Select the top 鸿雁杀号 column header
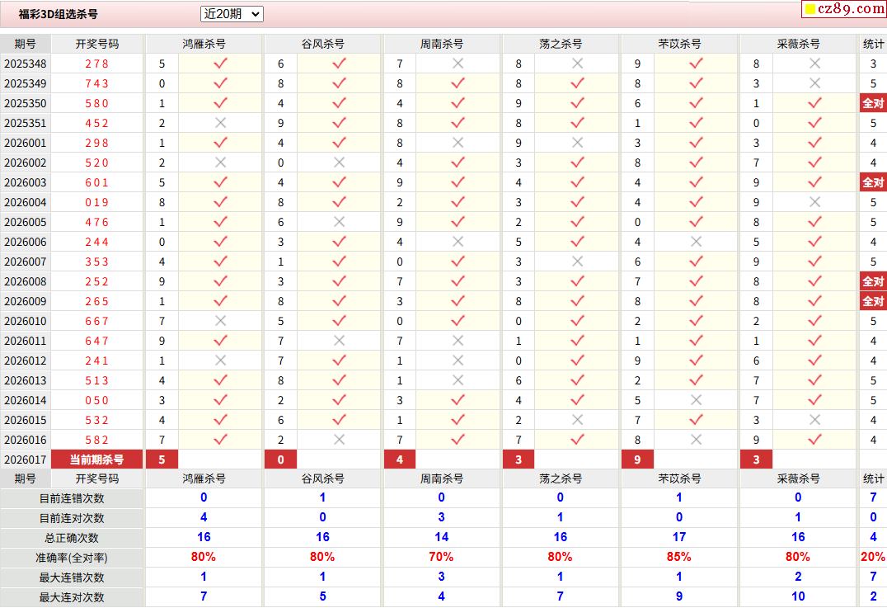The width and height of the screenshot is (887, 608). (204, 44)
